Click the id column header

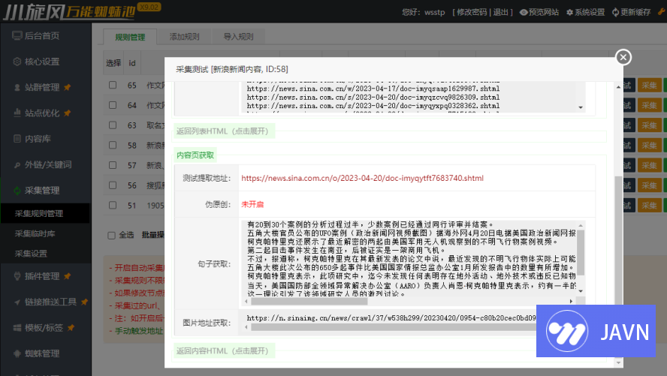[x=132, y=63]
